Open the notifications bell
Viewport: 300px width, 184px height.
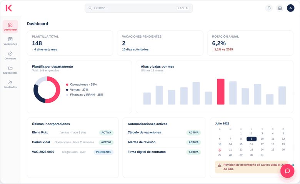tap(269, 8)
